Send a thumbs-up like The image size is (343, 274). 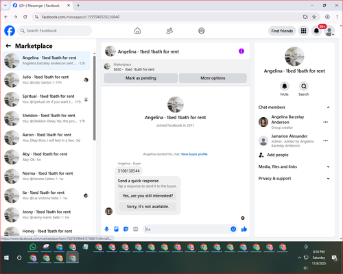[244, 229]
